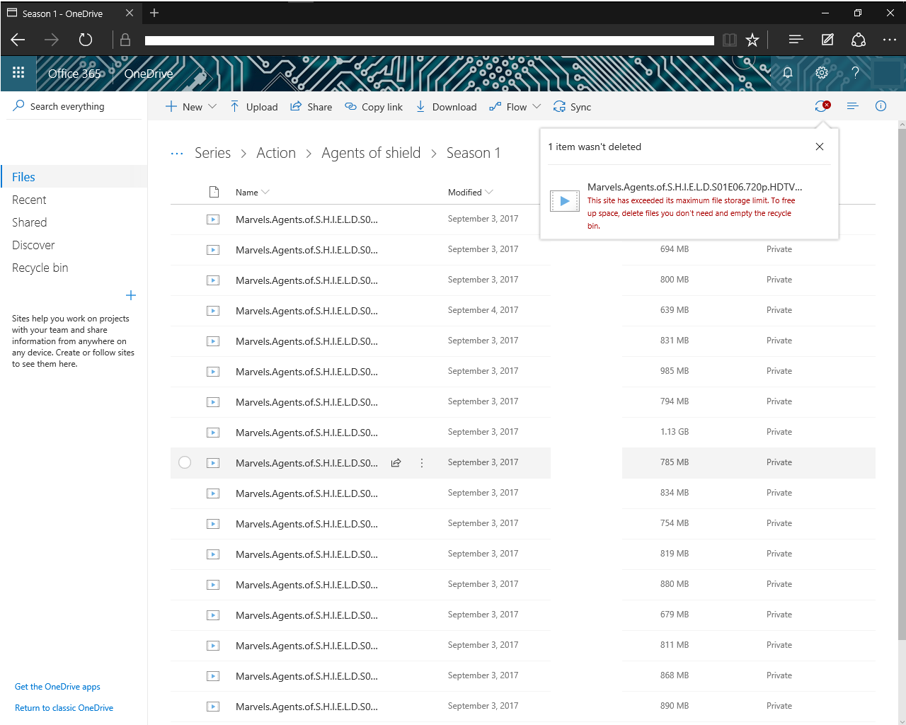Click the Copy link icon
The height and width of the screenshot is (725, 906).
350,106
